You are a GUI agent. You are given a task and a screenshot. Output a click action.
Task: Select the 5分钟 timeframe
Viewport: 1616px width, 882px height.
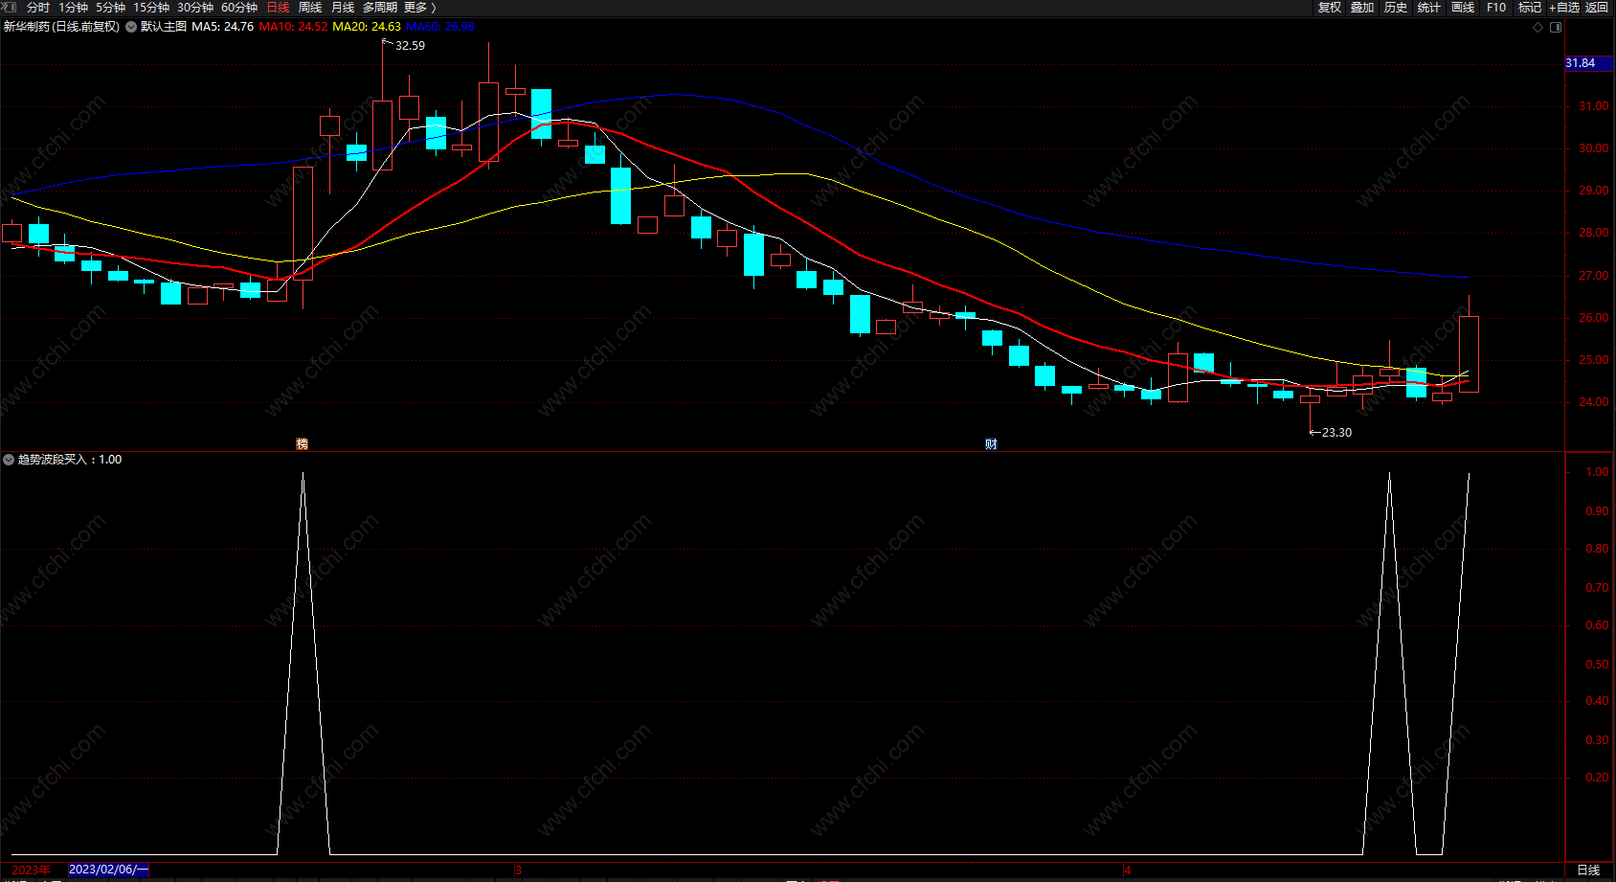[110, 8]
